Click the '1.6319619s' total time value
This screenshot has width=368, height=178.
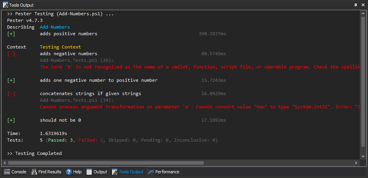[54, 134]
